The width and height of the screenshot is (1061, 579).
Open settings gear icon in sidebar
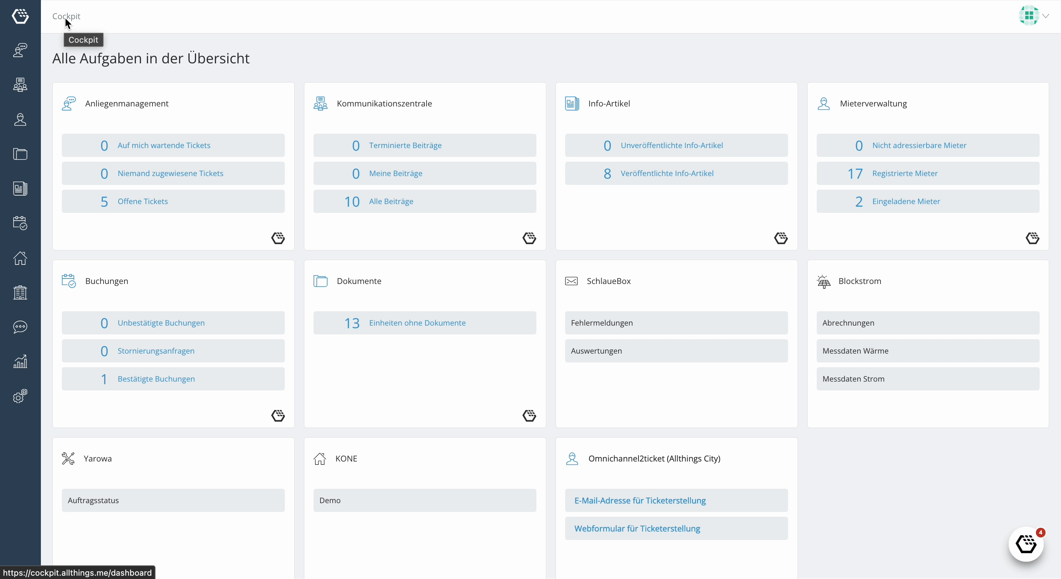pyautogui.click(x=20, y=396)
